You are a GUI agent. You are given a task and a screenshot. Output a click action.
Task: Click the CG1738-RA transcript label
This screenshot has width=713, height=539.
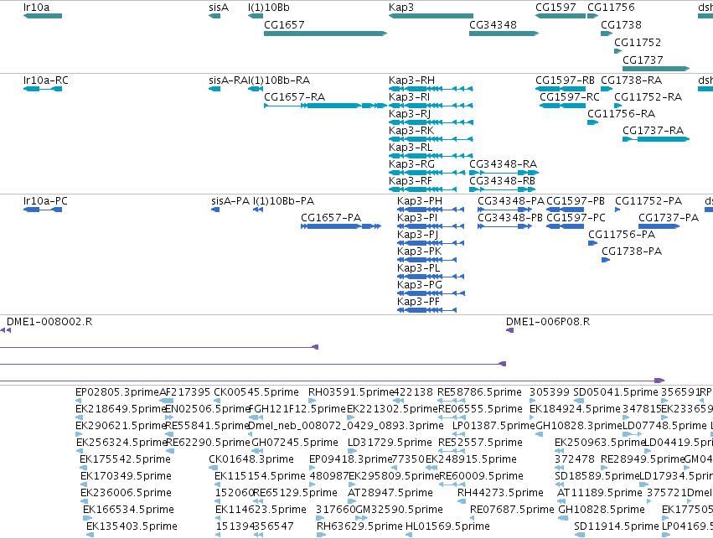(631, 80)
